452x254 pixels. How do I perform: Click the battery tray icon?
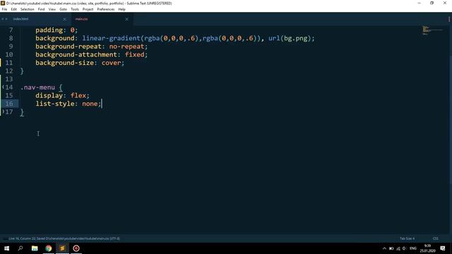click(391, 248)
